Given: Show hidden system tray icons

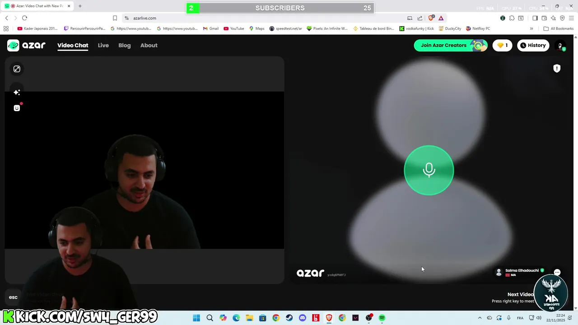Looking at the screenshot, I should coord(480,318).
